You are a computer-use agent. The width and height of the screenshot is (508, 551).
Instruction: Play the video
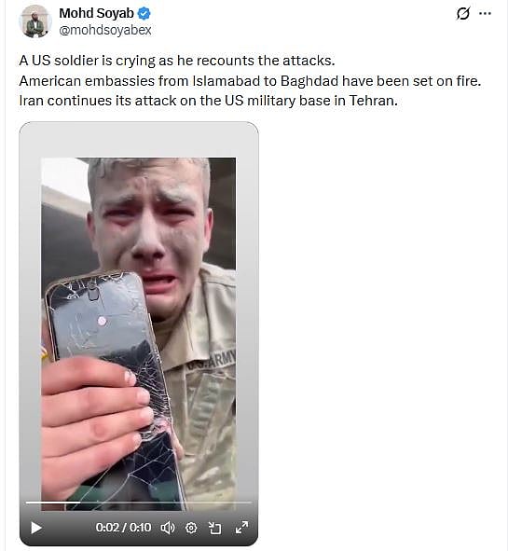pos(36,528)
